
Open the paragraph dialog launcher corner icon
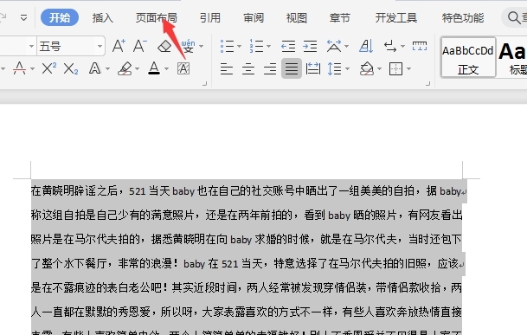pyautogui.click(x=427, y=83)
